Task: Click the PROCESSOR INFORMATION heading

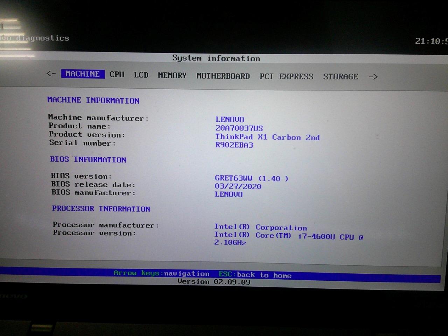Action: pyautogui.click(x=101, y=209)
